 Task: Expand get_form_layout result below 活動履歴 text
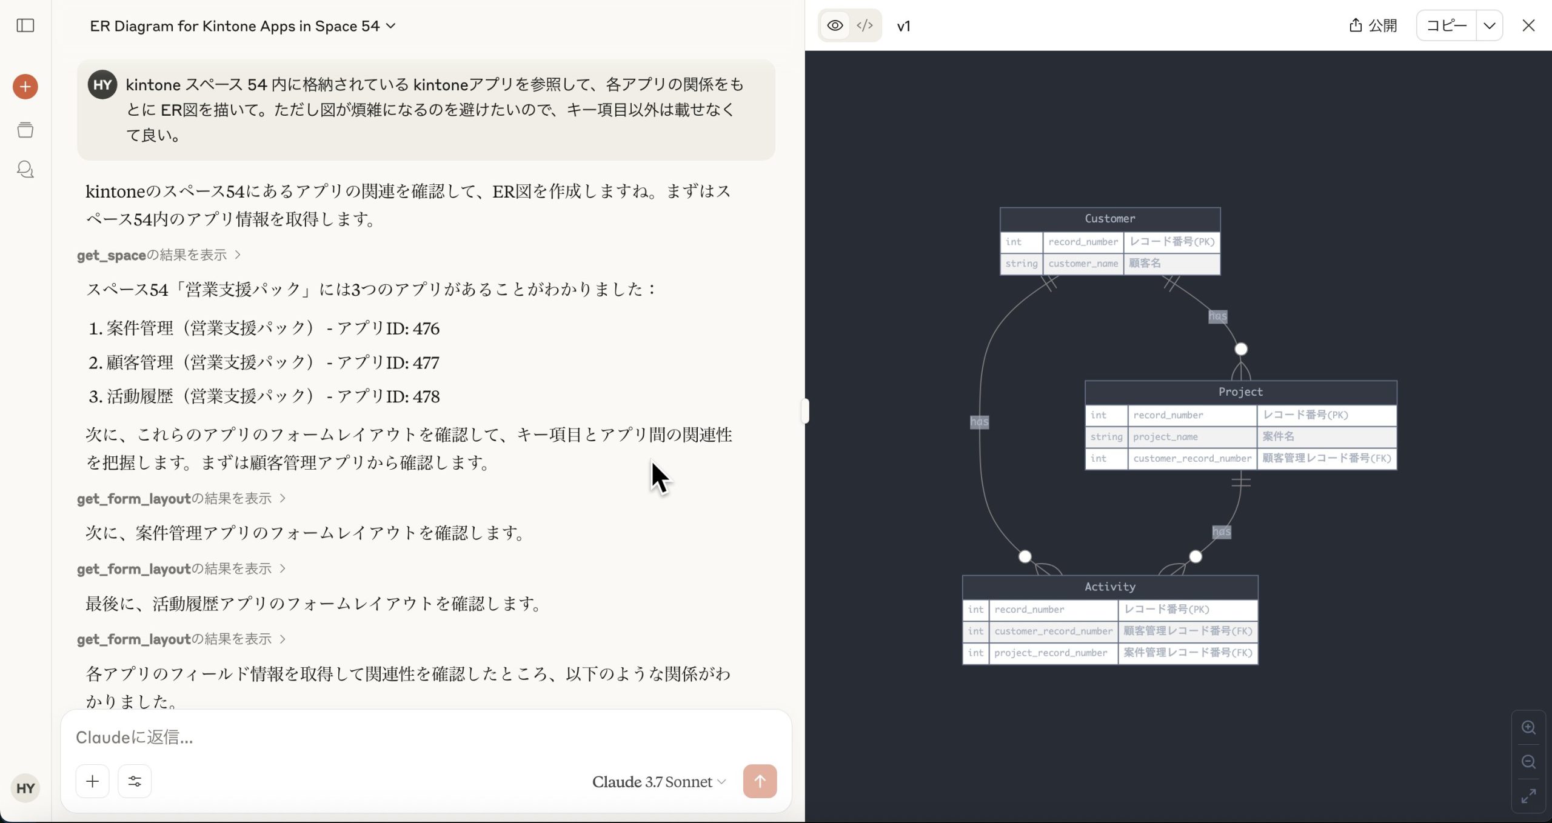pyautogui.click(x=181, y=639)
